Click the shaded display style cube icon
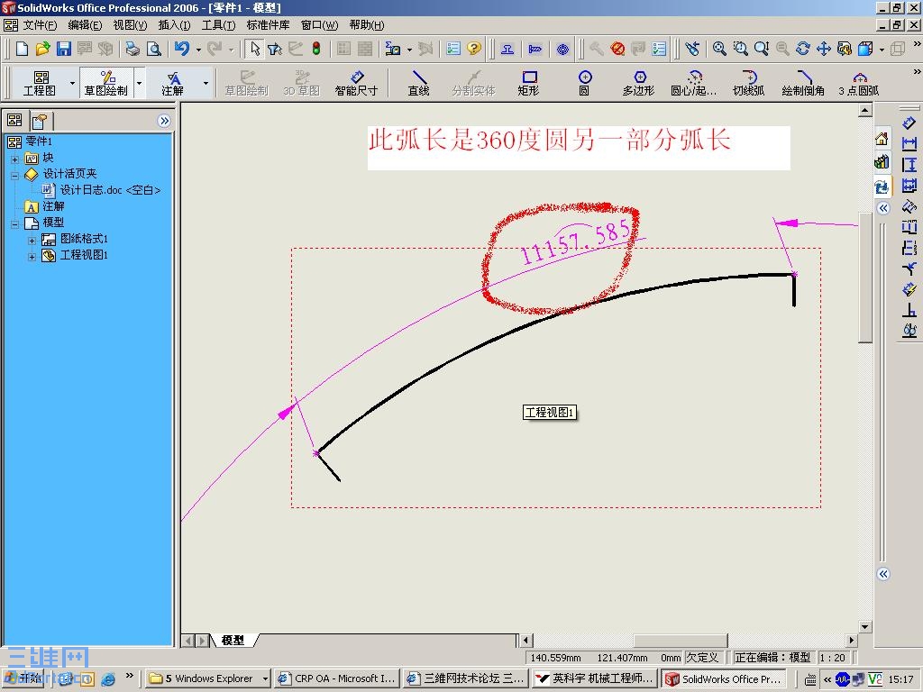 click(x=865, y=49)
